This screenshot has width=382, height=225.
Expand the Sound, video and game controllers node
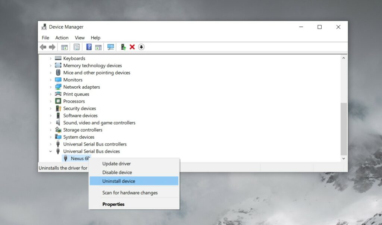pyautogui.click(x=51, y=122)
